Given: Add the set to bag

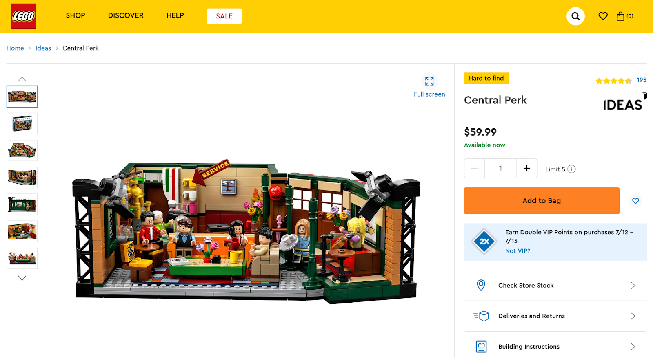Looking at the screenshot, I should [542, 201].
